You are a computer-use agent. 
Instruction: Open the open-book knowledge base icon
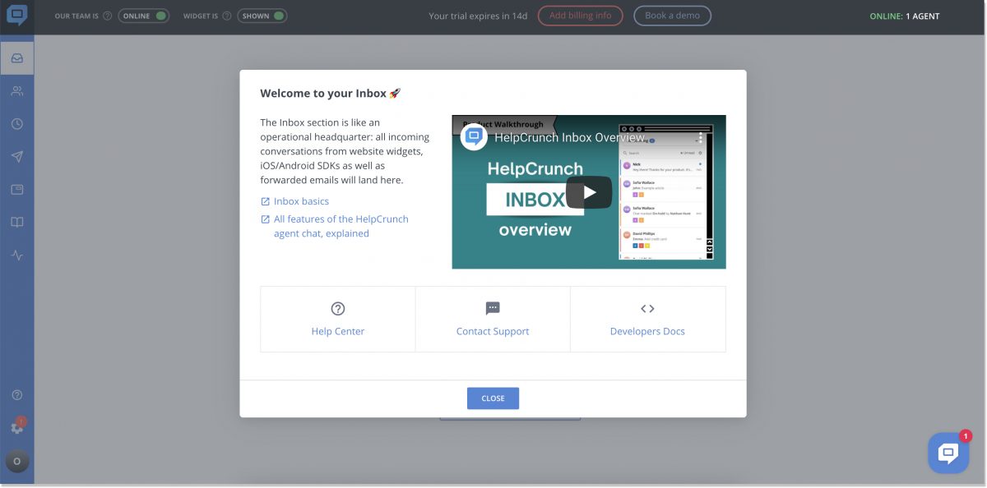(16, 223)
